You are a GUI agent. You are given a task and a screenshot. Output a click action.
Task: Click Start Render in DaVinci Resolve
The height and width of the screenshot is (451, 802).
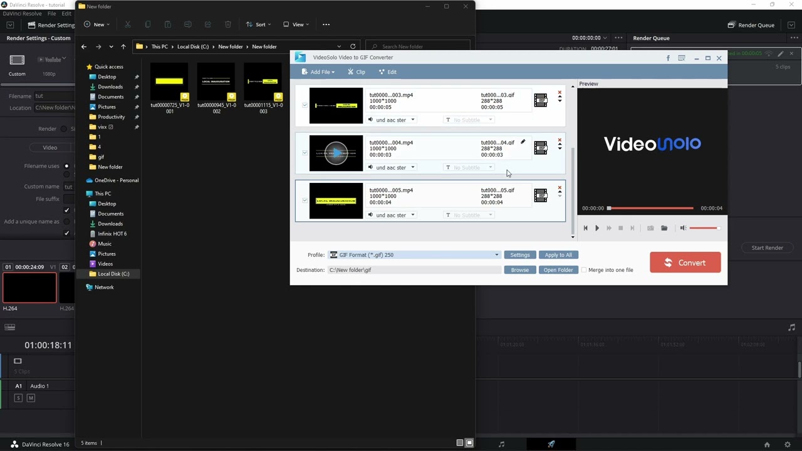tap(768, 248)
